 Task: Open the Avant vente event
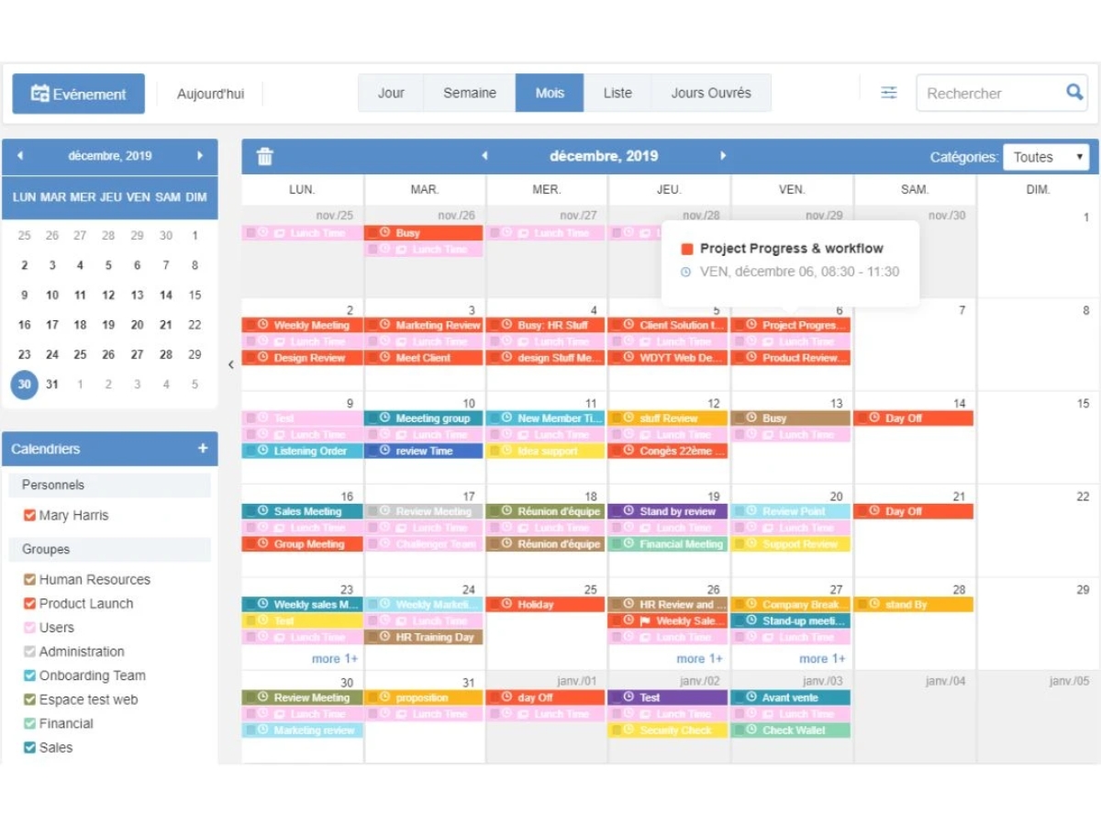tap(791, 698)
